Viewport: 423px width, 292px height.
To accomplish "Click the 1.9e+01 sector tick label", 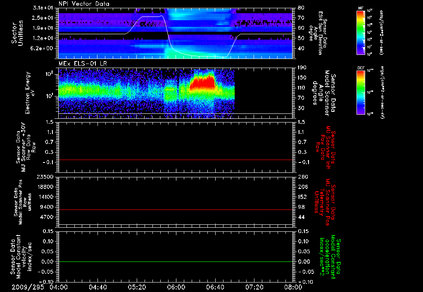I will (x=43, y=28).
